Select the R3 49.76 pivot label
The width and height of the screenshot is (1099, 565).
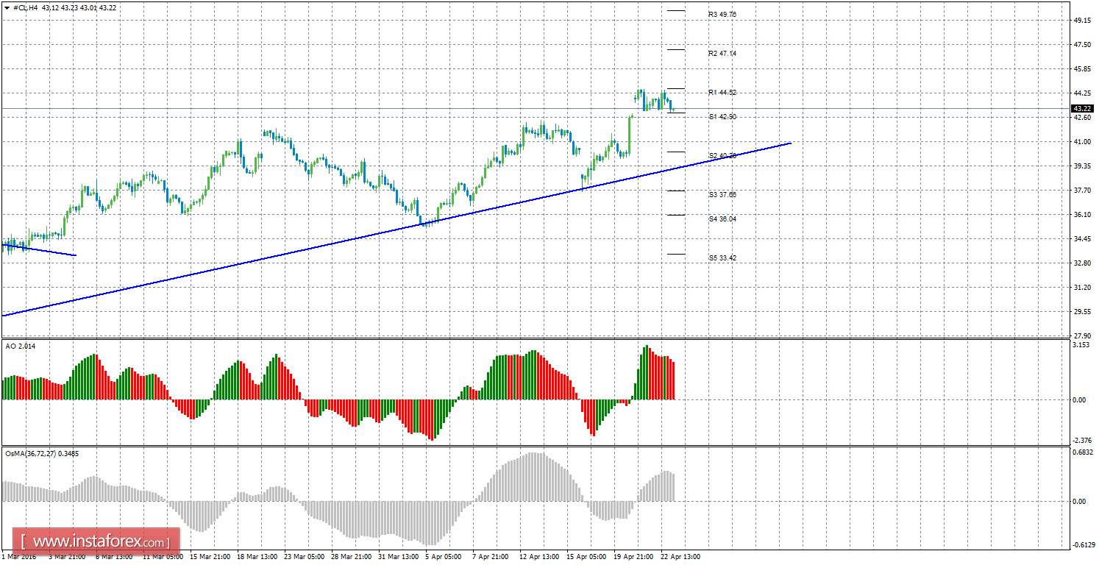click(x=722, y=15)
